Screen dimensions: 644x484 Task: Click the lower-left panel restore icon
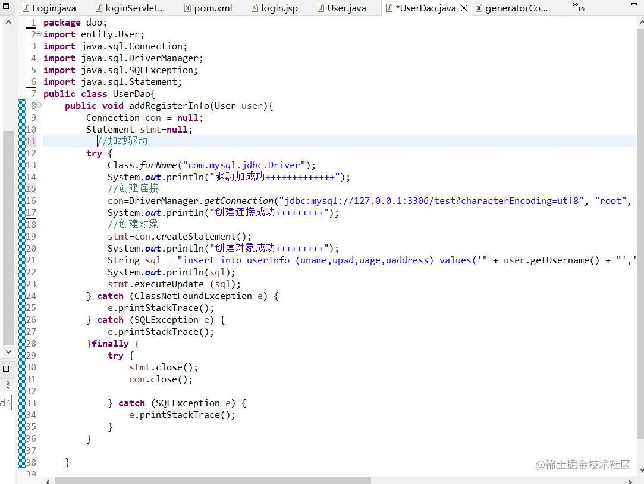click(6, 369)
